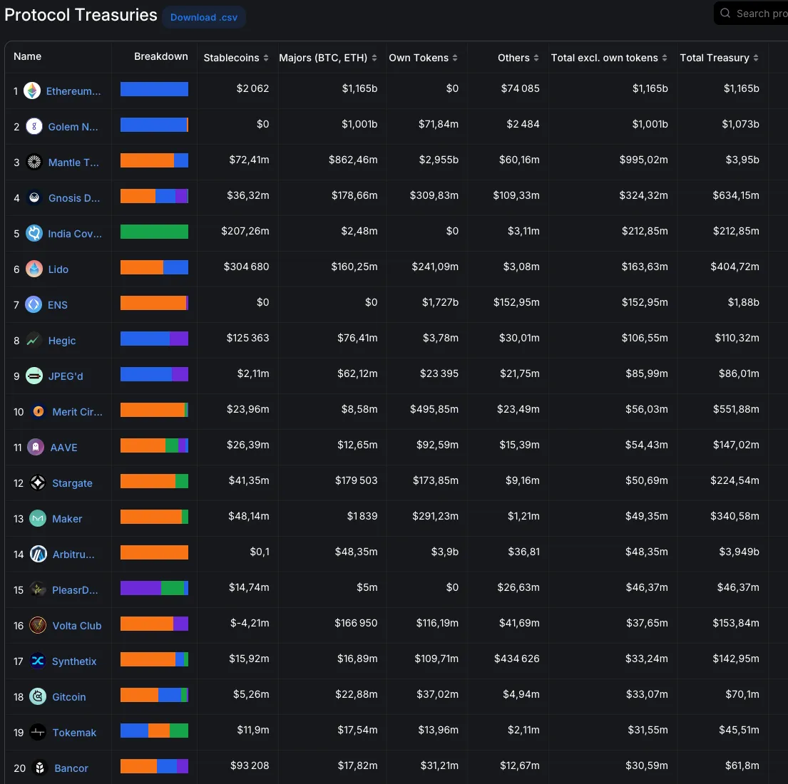The image size is (788, 784).
Task: Click the Hegic logo icon
Action: coord(34,341)
